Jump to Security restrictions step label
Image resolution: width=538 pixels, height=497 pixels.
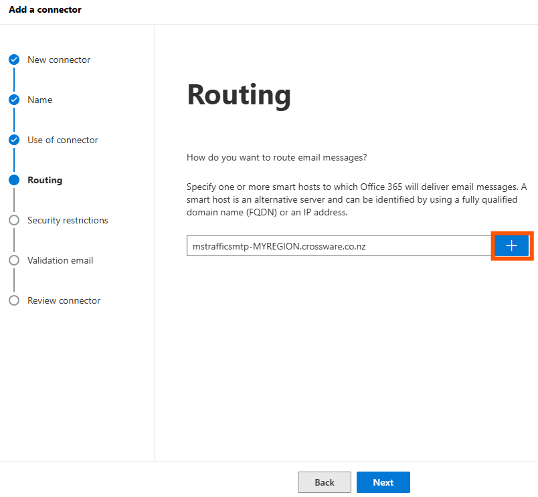[x=68, y=220]
